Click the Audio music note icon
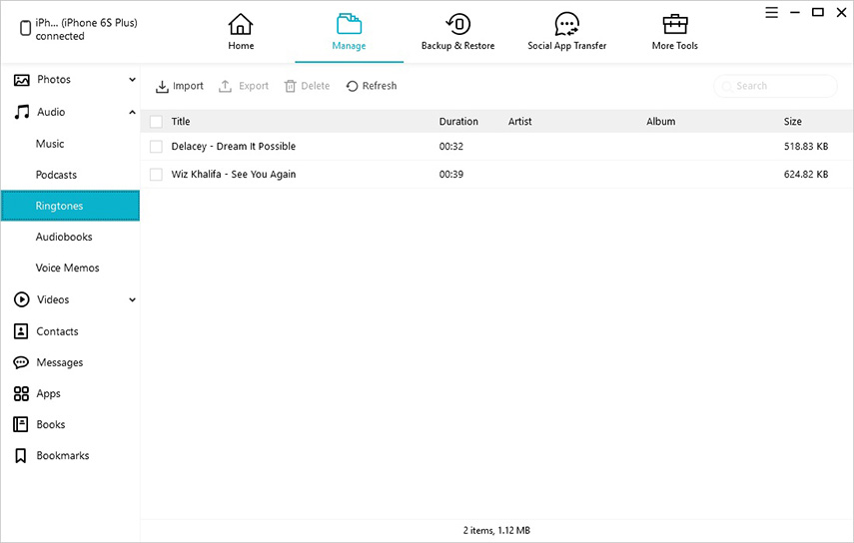The width and height of the screenshot is (854, 543). pos(21,112)
